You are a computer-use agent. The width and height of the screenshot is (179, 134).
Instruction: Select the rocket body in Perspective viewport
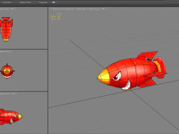pyautogui.click(x=132, y=72)
